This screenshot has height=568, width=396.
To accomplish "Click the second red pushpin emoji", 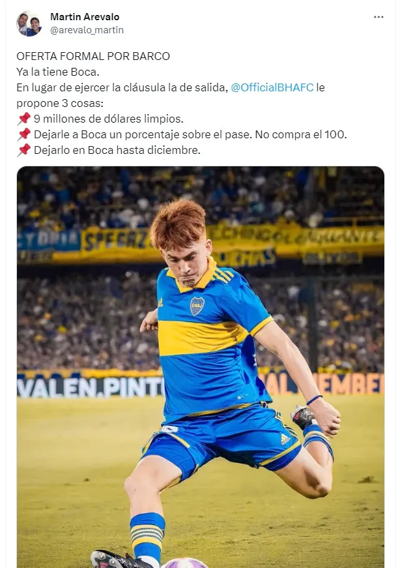I will tap(24, 134).
